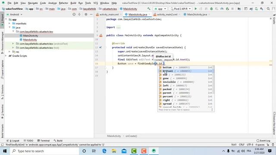
Task: Open the VCS menu
Action: (x=95, y=3)
